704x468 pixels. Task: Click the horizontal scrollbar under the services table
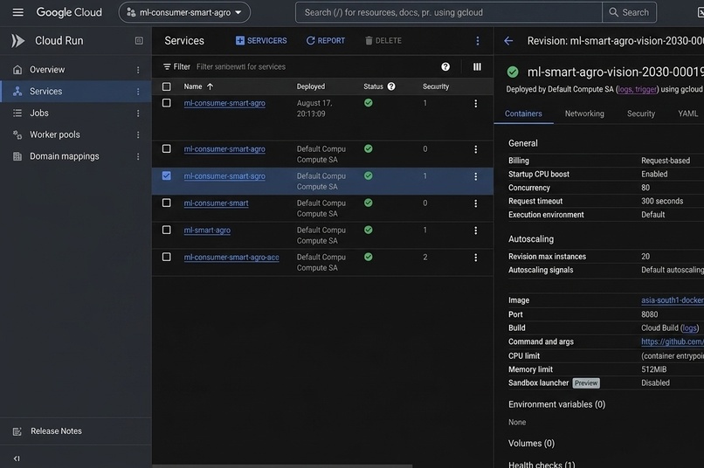(x=282, y=465)
